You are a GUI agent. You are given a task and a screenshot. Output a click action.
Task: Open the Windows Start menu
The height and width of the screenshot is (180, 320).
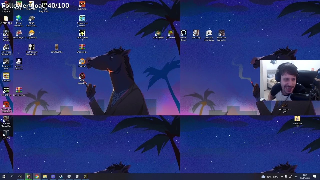[4, 177]
